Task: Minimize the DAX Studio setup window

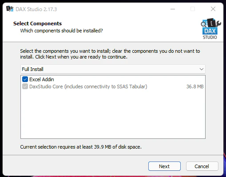Action: [x=173, y=9]
